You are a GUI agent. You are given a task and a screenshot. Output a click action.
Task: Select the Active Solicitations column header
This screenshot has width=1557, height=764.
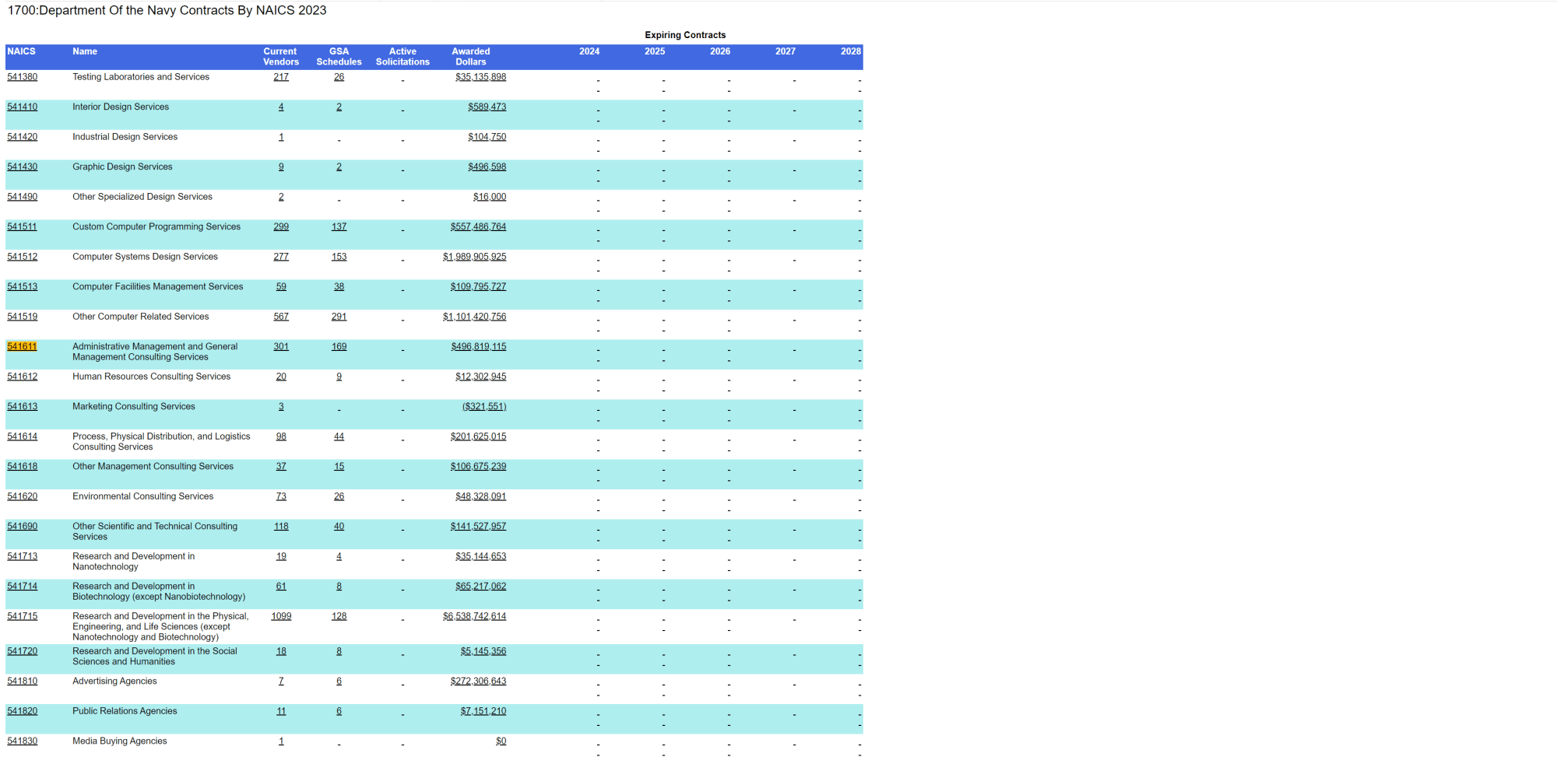[402, 57]
